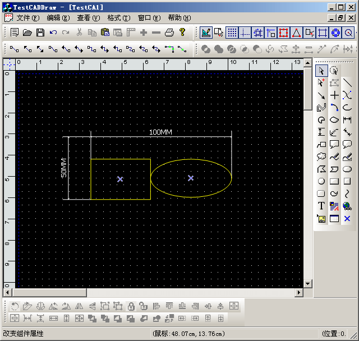Select the arrow pointer tool
Image resolution: width=359 pixels, height=341 pixels.
[x=321, y=71]
